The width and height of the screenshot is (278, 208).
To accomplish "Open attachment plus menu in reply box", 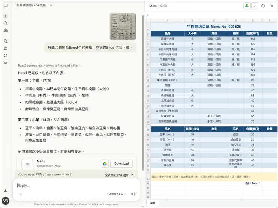I will tap(20, 194).
